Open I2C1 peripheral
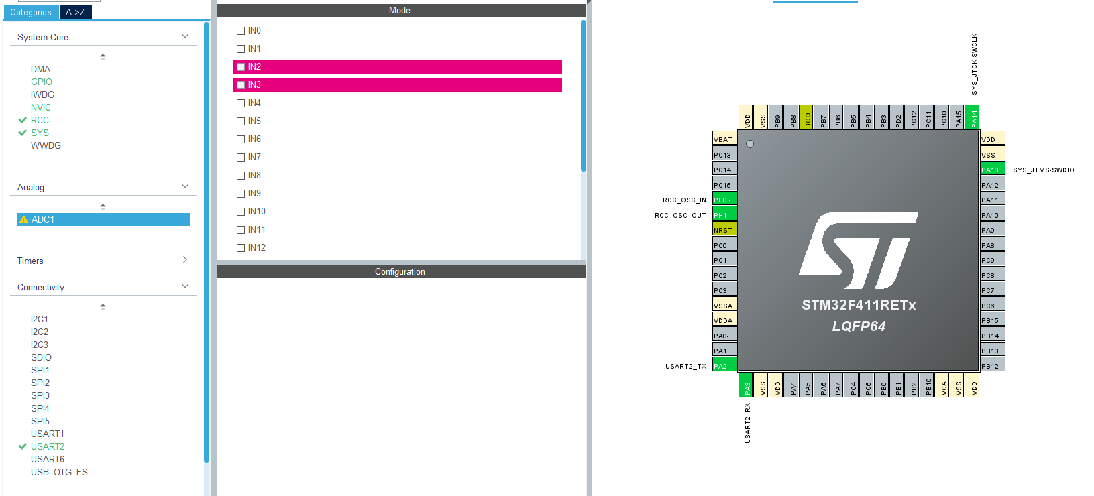Image resolution: width=1094 pixels, height=496 pixels. coord(39,319)
